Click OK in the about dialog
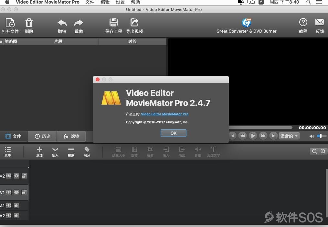Screen dimensions: 328x227 pyautogui.click(x=174, y=133)
